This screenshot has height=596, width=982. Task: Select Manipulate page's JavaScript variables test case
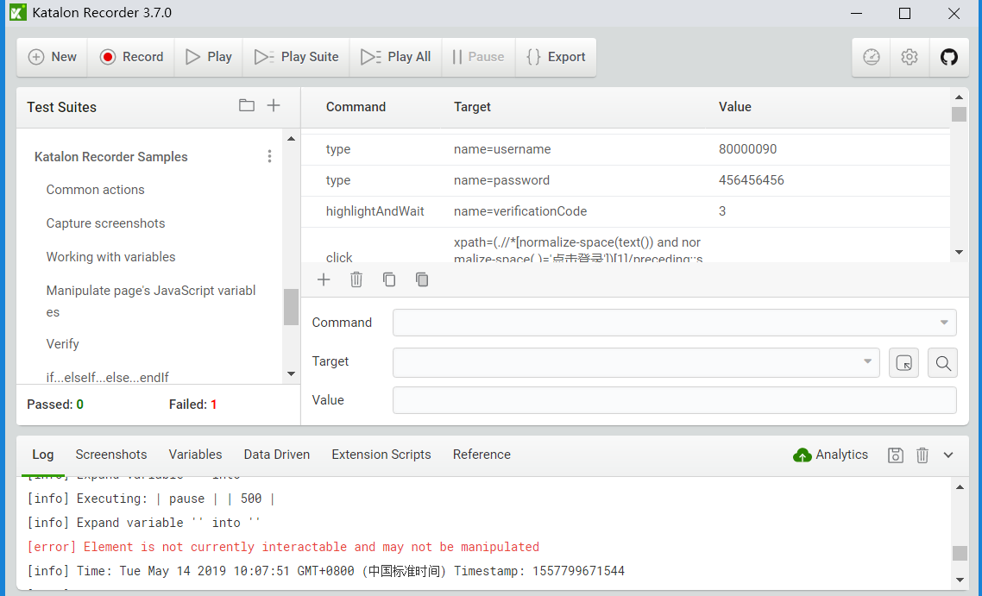[x=151, y=301]
